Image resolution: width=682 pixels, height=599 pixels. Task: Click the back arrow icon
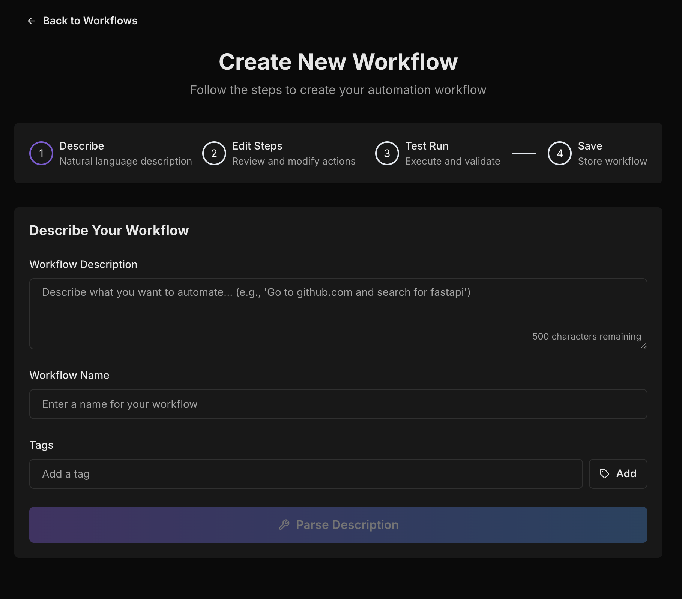point(32,21)
